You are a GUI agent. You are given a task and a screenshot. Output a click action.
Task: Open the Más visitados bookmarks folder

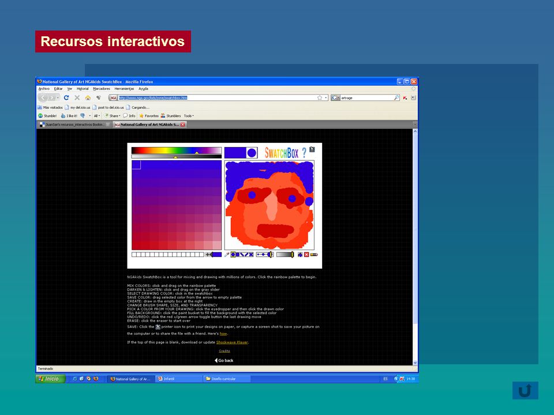[50, 107]
